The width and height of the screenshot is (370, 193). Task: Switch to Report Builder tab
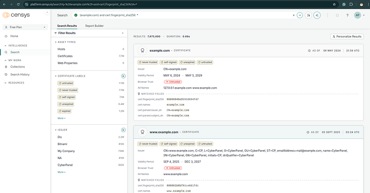94,26
